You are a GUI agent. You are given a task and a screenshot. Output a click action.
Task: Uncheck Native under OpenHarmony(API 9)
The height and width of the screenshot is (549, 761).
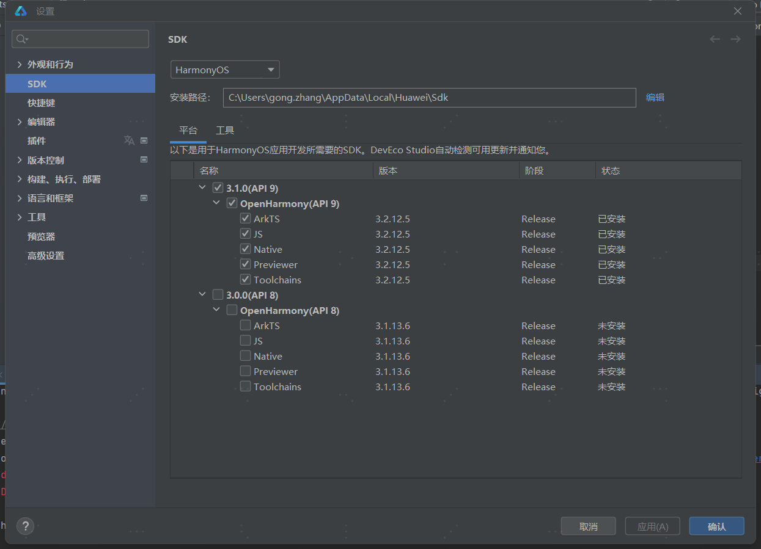point(245,249)
